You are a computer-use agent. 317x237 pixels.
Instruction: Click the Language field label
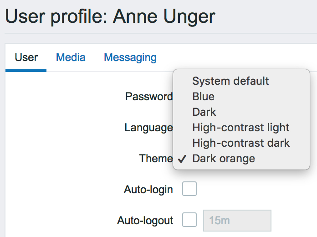click(x=148, y=128)
